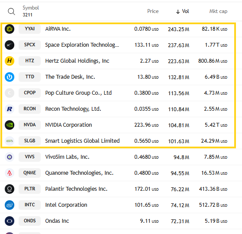Viewport: 242px width, 234px height.
Task: Click the SpaceX company logo icon
Action: coord(10,45)
